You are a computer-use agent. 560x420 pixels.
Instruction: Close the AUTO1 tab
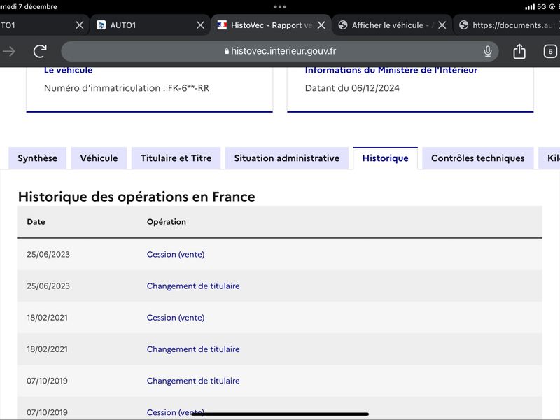201,25
